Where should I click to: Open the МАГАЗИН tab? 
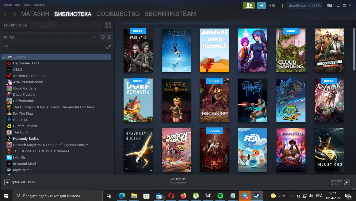click(x=35, y=14)
